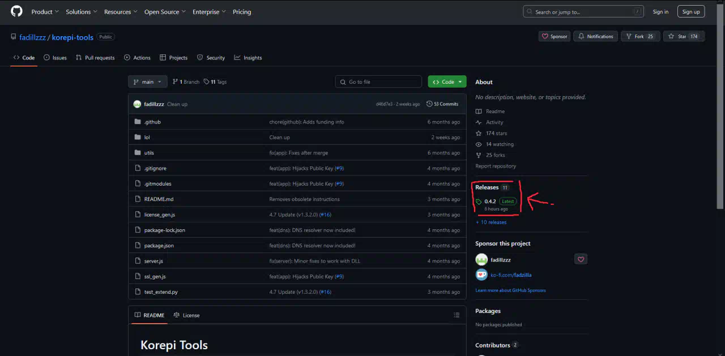View the 53 Commits history
The height and width of the screenshot is (356, 725).
tap(442, 104)
